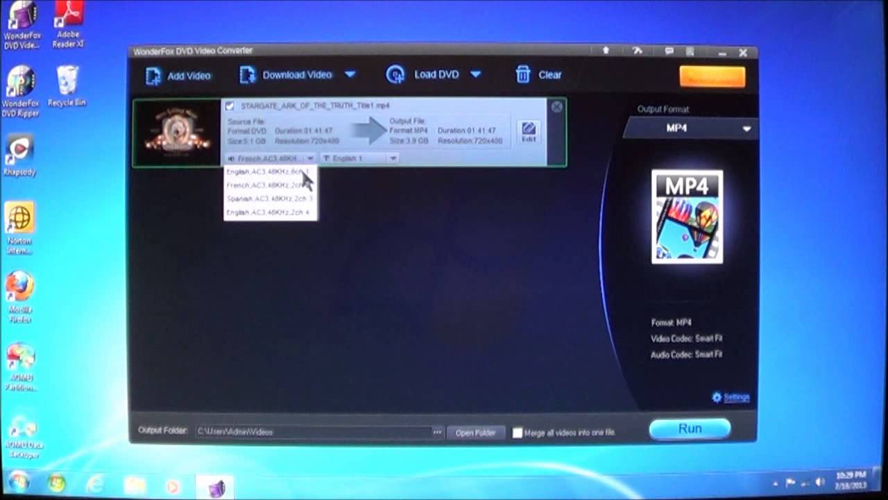888x500 pixels.
Task: Click the upload arrow icon in title bar
Action: (x=606, y=51)
